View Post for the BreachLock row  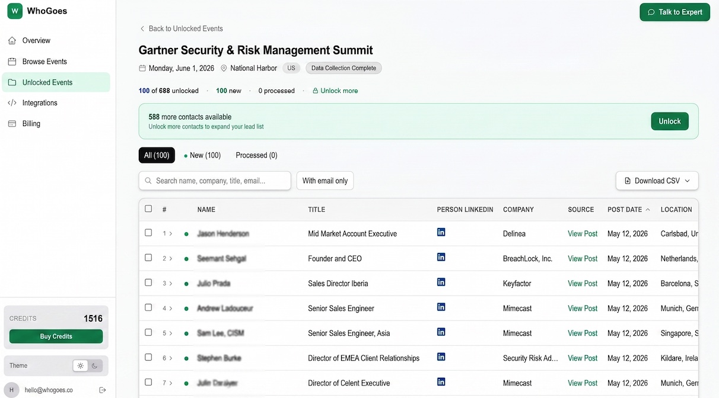click(583, 259)
